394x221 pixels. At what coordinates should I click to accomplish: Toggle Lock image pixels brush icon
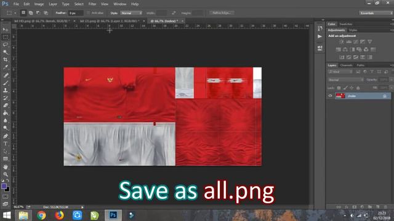click(345, 88)
